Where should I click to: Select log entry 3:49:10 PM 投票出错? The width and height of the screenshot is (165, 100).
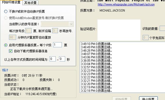tap(96, 44)
